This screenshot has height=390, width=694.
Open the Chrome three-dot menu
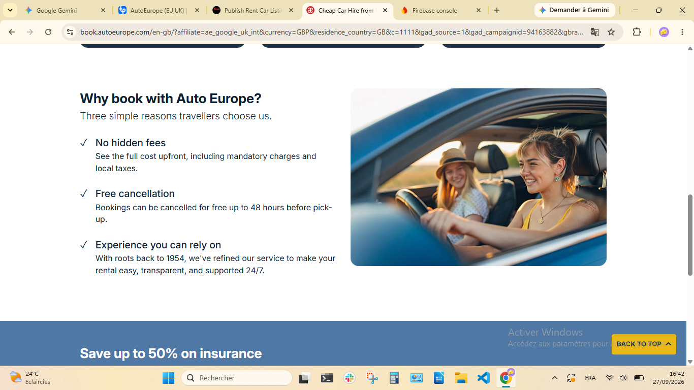[x=682, y=32]
